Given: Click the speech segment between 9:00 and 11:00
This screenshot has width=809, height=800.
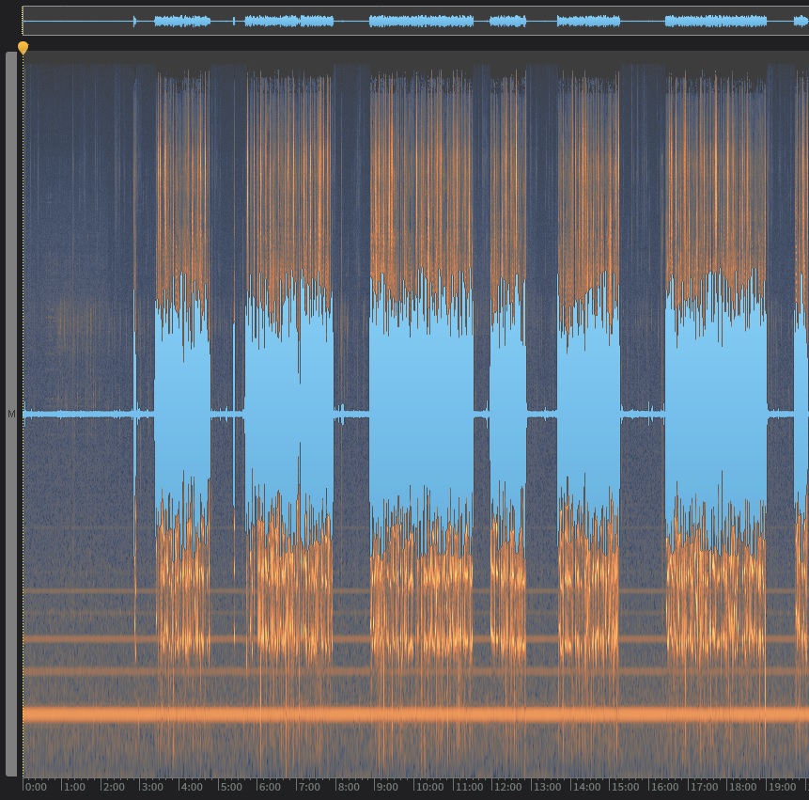Looking at the screenshot, I should pyautogui.click(x=421, y=414).
